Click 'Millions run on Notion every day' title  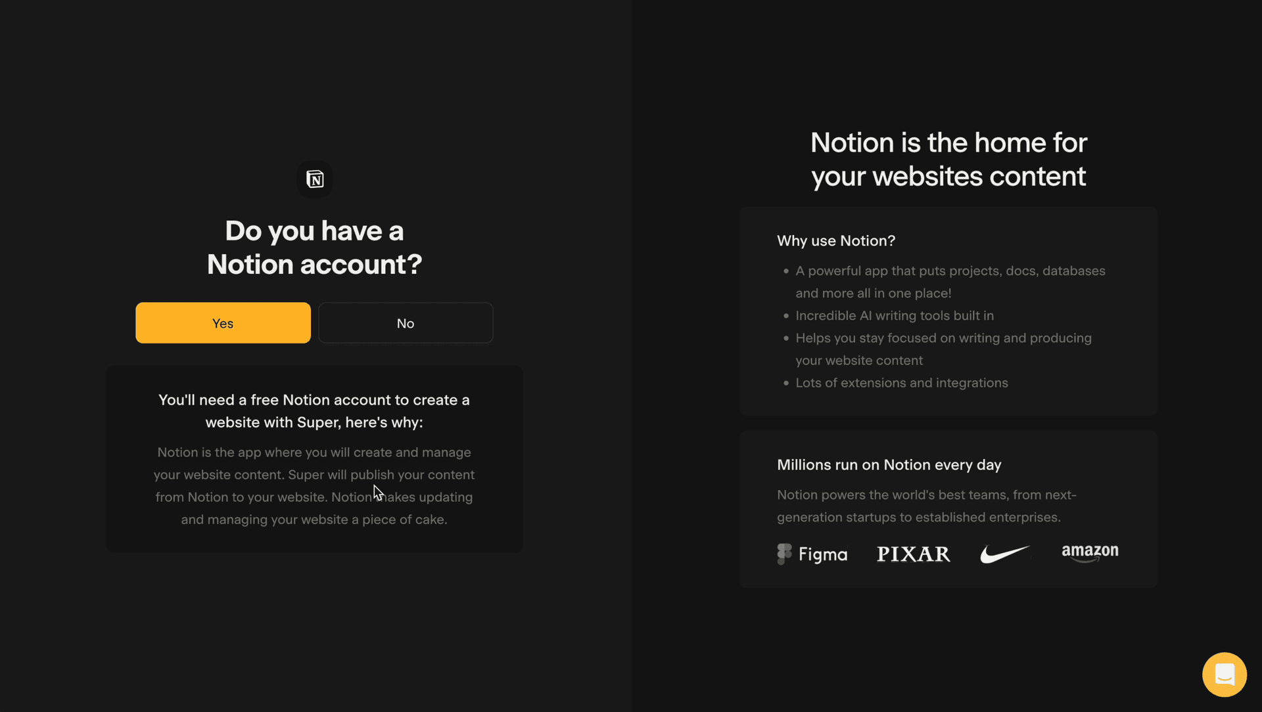tap(889, 465)
